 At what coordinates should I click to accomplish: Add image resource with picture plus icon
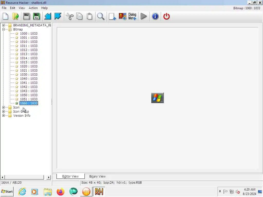tap(123, 16)
